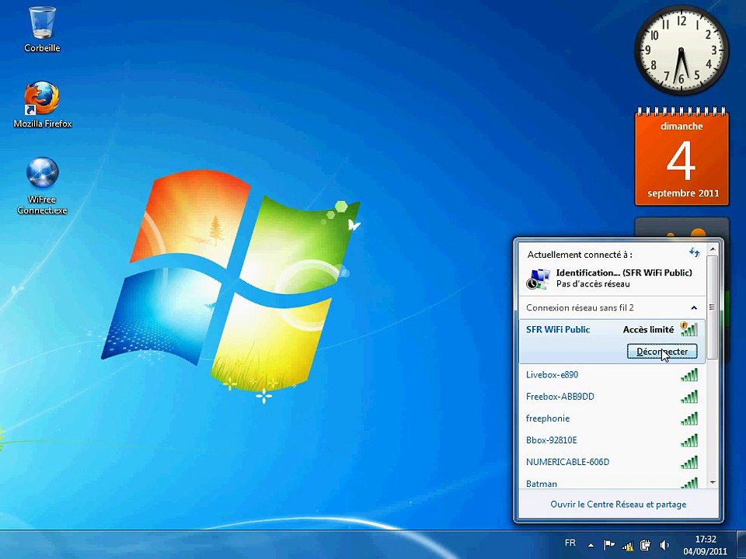
Task: Click the Bbox-92810E signal bars icon
Action: click(x=689, y=440)
